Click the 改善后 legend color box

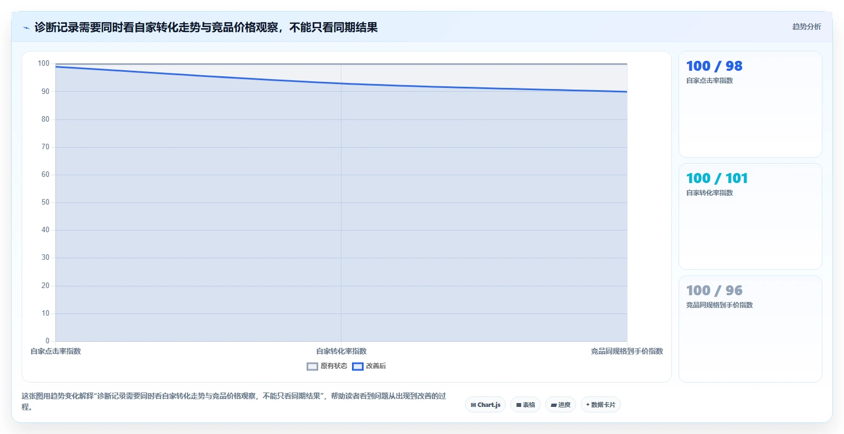pos(358,366)
